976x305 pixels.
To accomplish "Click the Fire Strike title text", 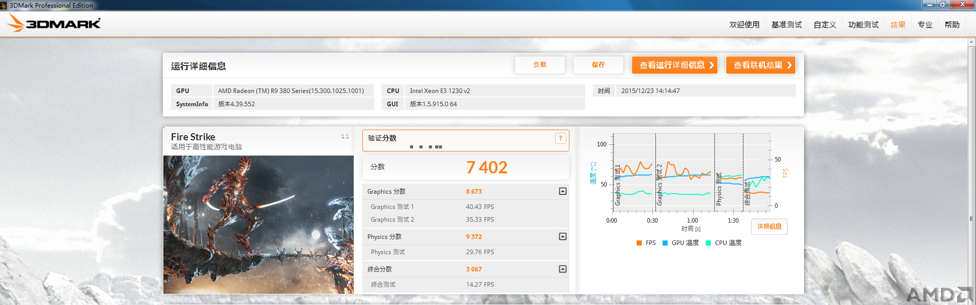I will [193, 137].
